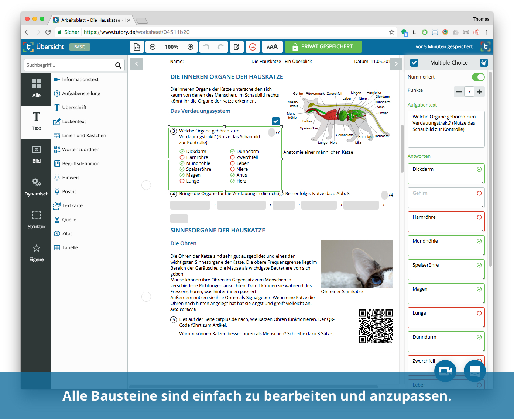
Task: Open the edit worksheet pencil icon
Action: point(237,47)
